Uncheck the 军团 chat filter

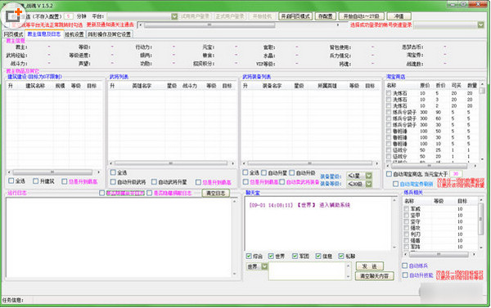click(x=295, y=256)
